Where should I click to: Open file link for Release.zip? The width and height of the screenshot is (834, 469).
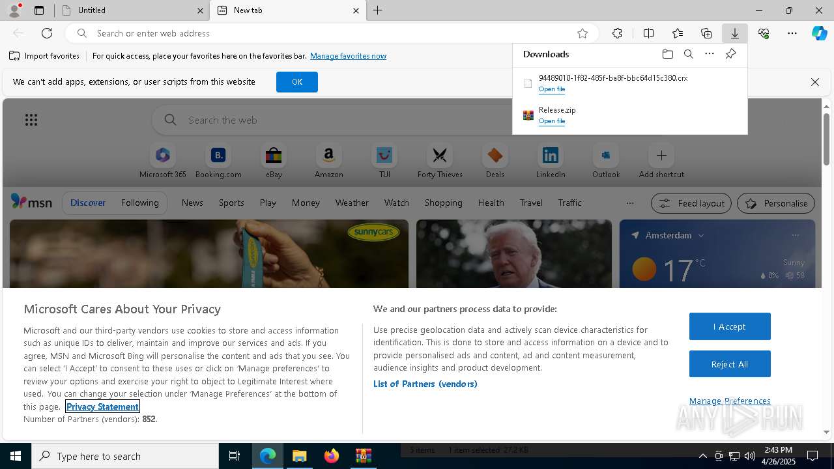pyautogui.click(x=552, y=121)
